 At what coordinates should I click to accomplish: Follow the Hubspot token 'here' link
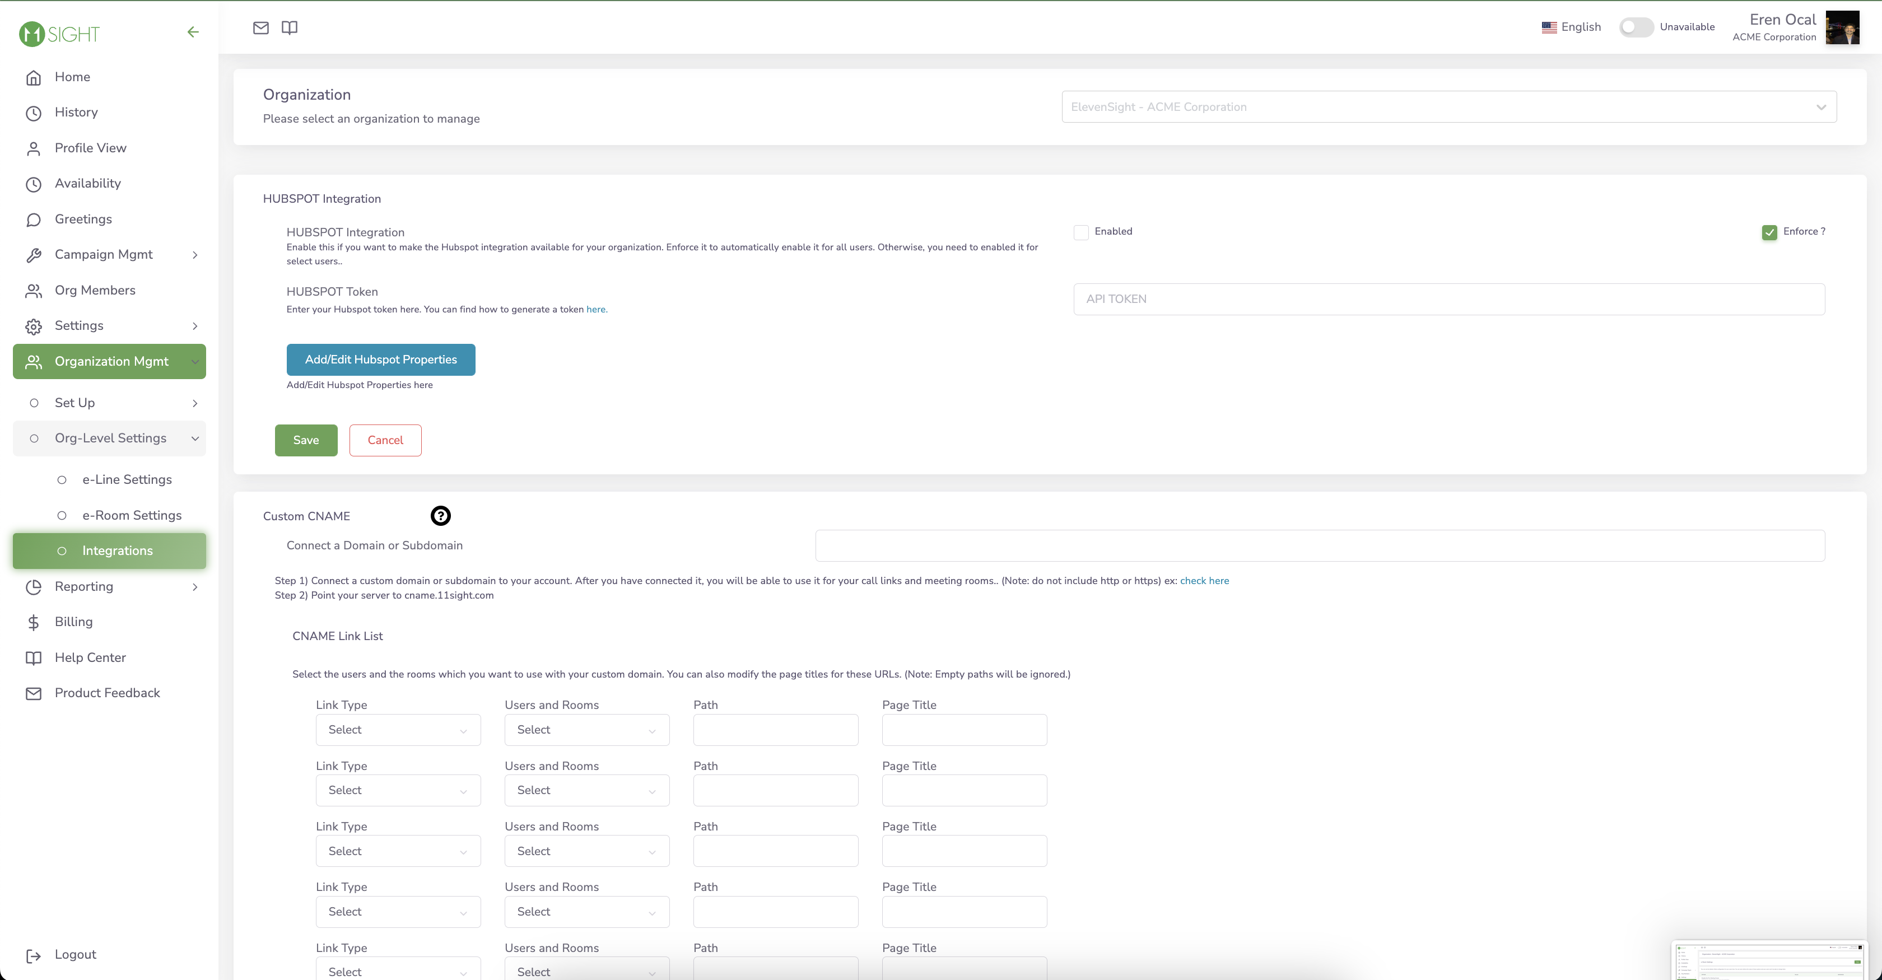(596, 310)
